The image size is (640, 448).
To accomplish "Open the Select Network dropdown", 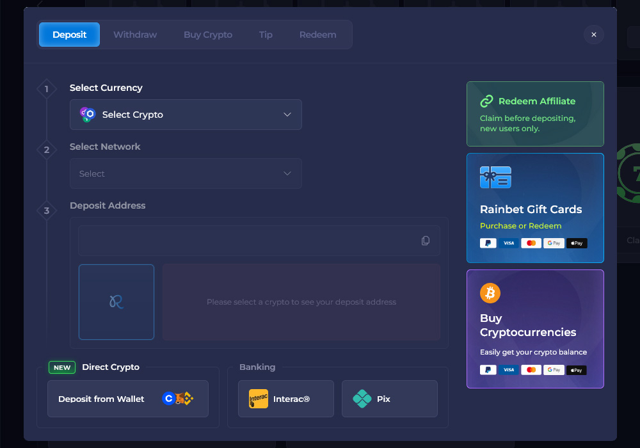I will tap(186, 173).
